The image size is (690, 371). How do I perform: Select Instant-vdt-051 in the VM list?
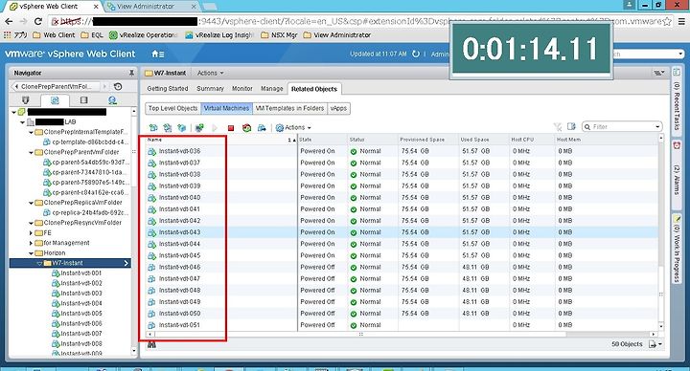(x=179, y=325)
